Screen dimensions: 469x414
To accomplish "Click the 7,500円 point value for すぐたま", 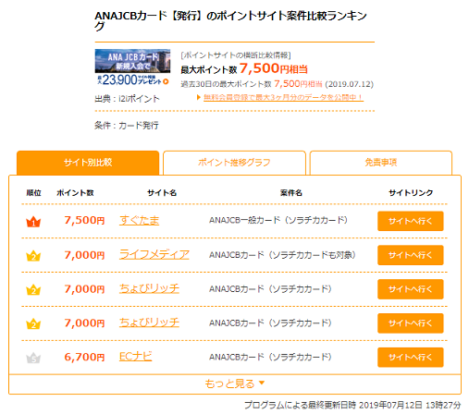I will click(x=84, y=221).
